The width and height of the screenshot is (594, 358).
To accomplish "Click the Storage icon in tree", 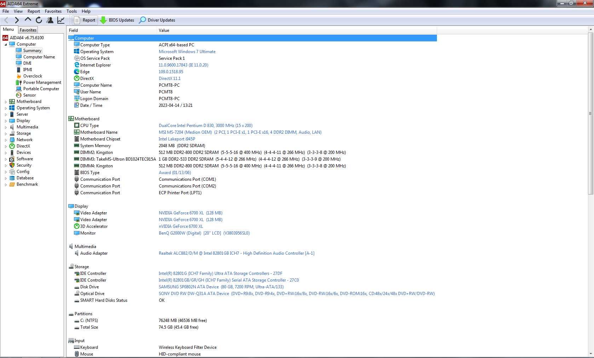I will (12, 133).
